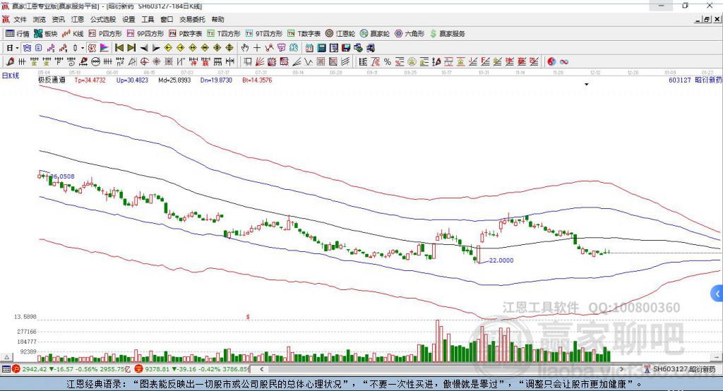Click the Md=25.8993 value
Viewport: 723px width, 391px height.
(174, 80)
